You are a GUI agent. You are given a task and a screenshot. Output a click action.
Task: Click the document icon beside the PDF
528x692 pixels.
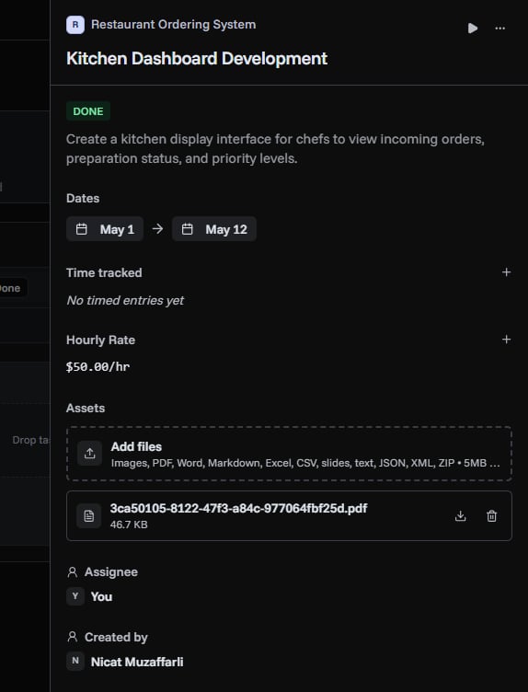pos(88,516)
